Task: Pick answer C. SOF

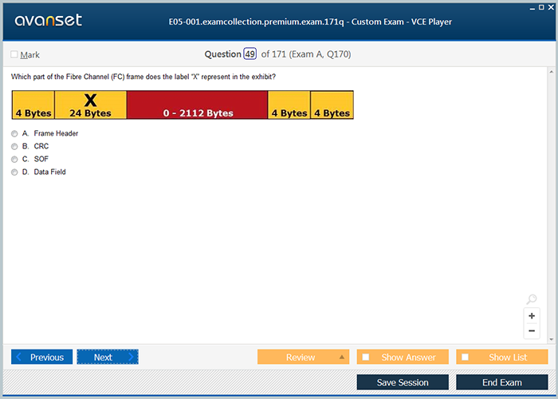Action: coord(14,159)
